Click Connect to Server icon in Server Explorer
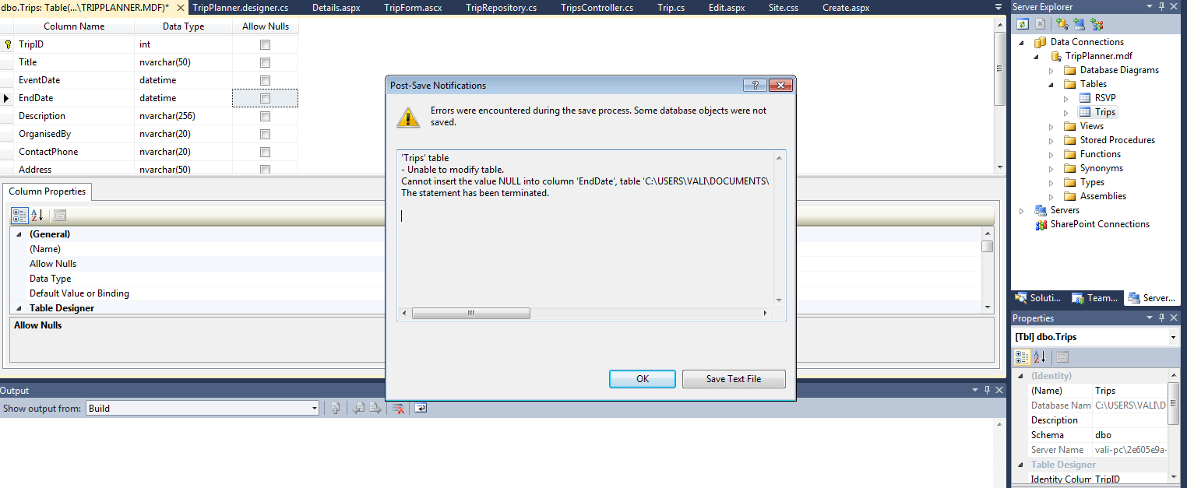The height and width of the screenshot is (488, 1187). pos(1079,24)
